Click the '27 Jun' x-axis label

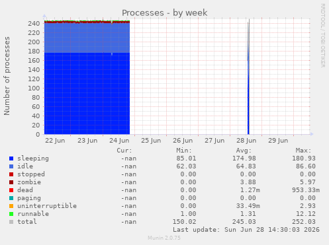click(214, 141)
